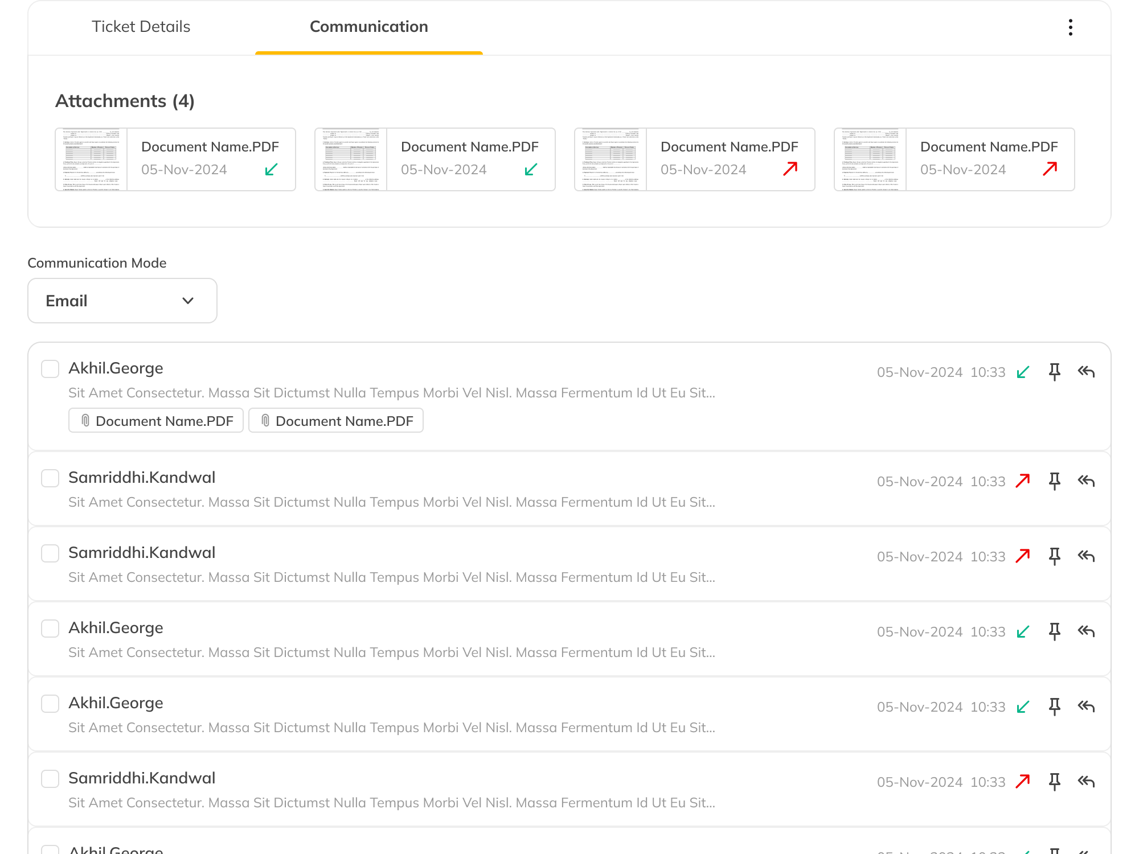Image resolution: width=1139 pixels, height=854 pixels.
Task: Click green incoming arrow on third Akhil.George message
Action: pyautogui.click(x=1023, y=707)
